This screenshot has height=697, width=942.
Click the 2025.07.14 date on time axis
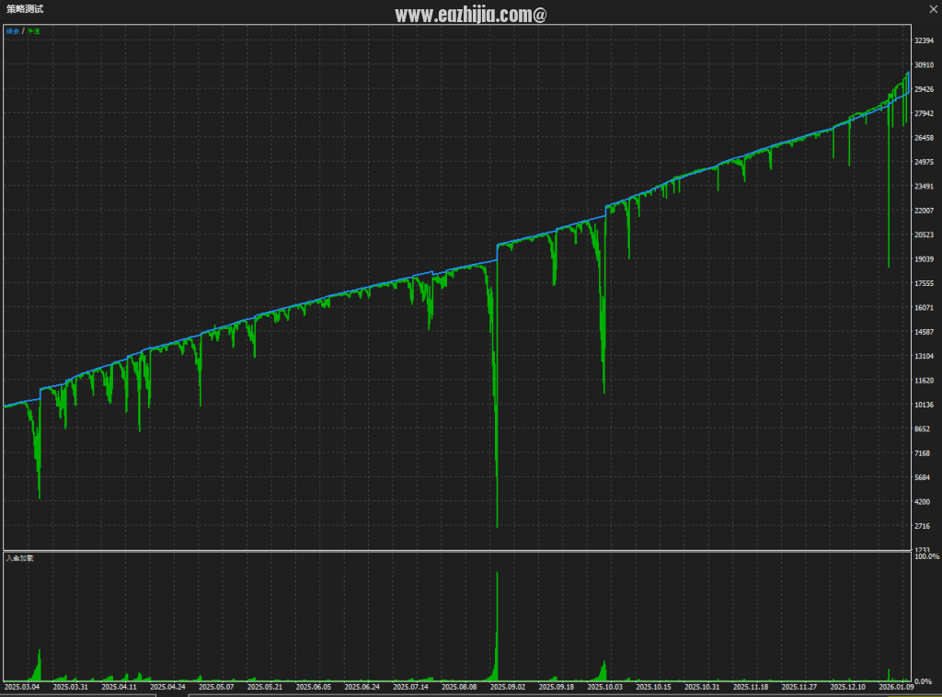[411, 688]
